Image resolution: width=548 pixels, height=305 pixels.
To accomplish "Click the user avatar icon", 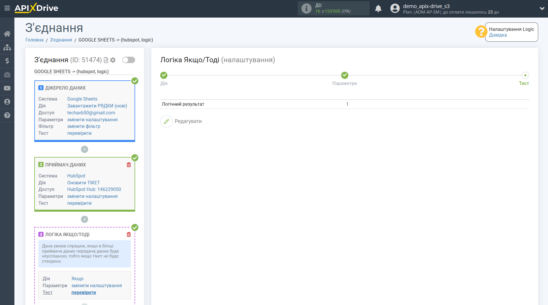I will point(395,8).
